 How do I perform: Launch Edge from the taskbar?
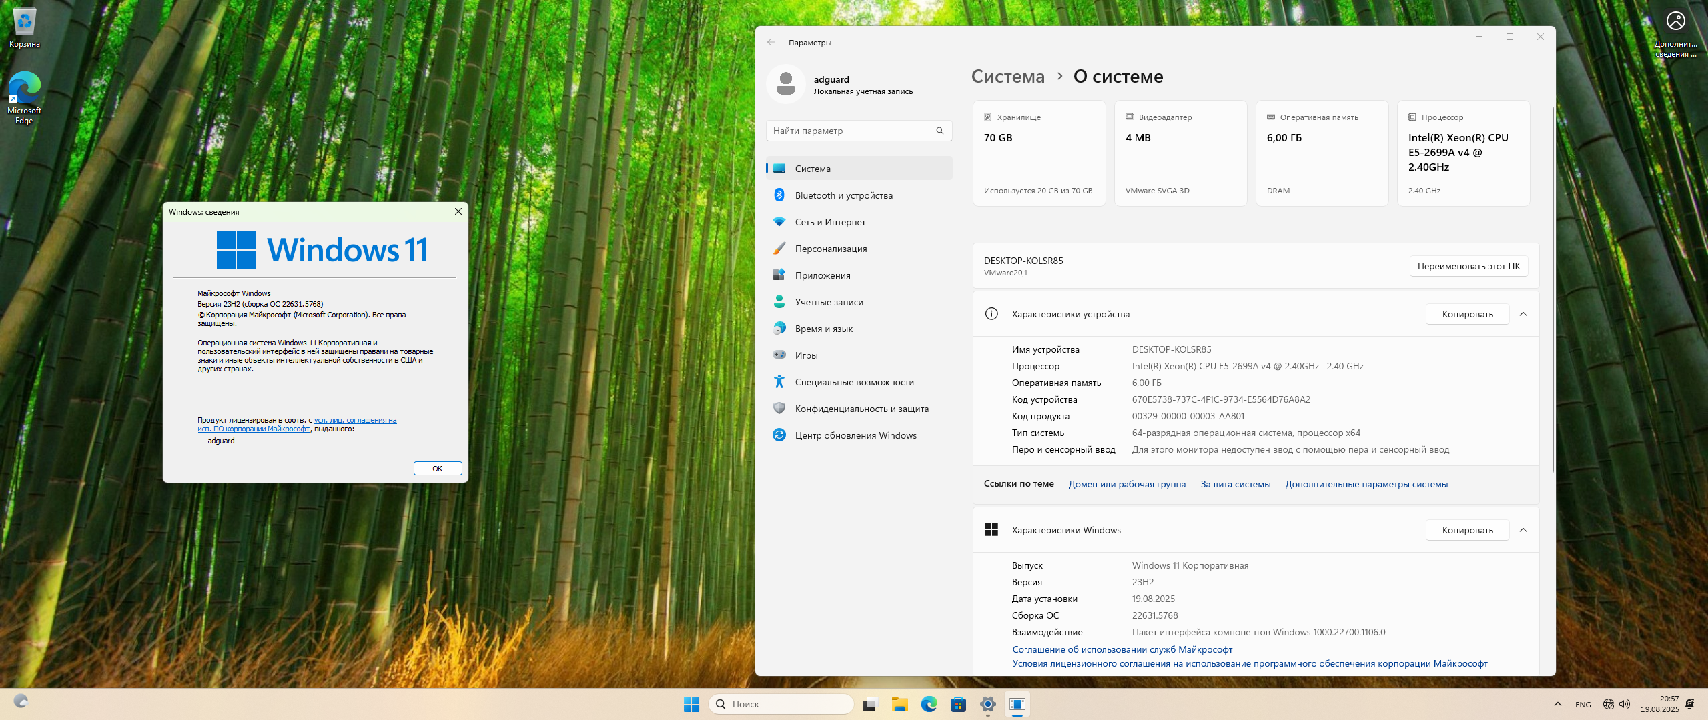point(929,704)
